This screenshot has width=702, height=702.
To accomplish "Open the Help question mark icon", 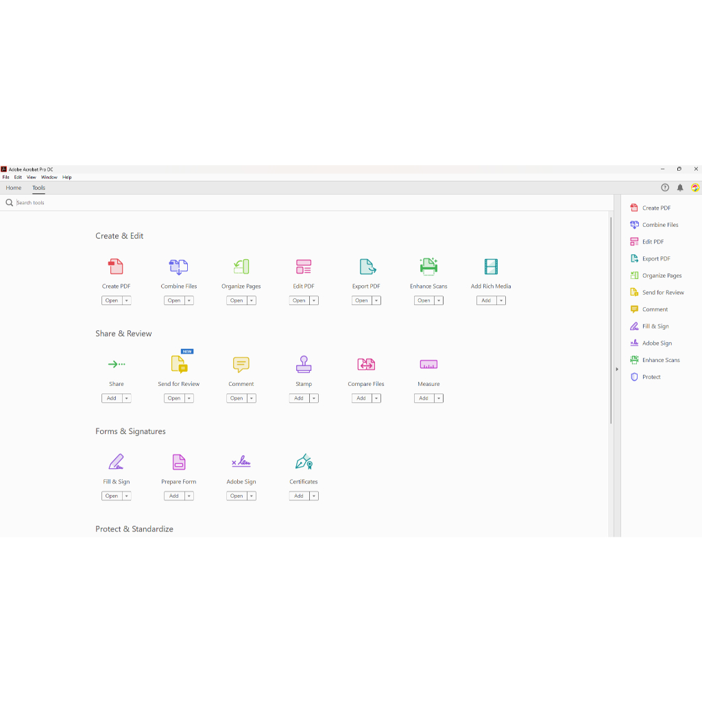I will pos(665,188).
